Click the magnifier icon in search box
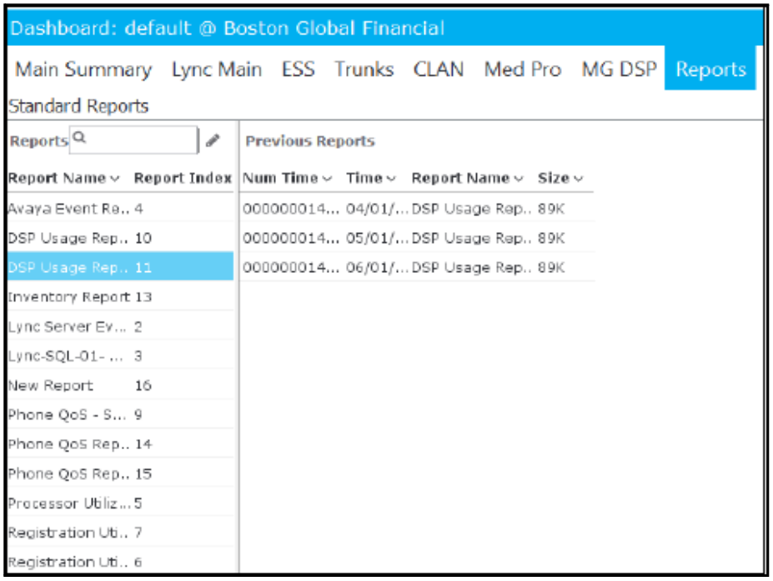The image size is (773, 581). tap(79, 138)
